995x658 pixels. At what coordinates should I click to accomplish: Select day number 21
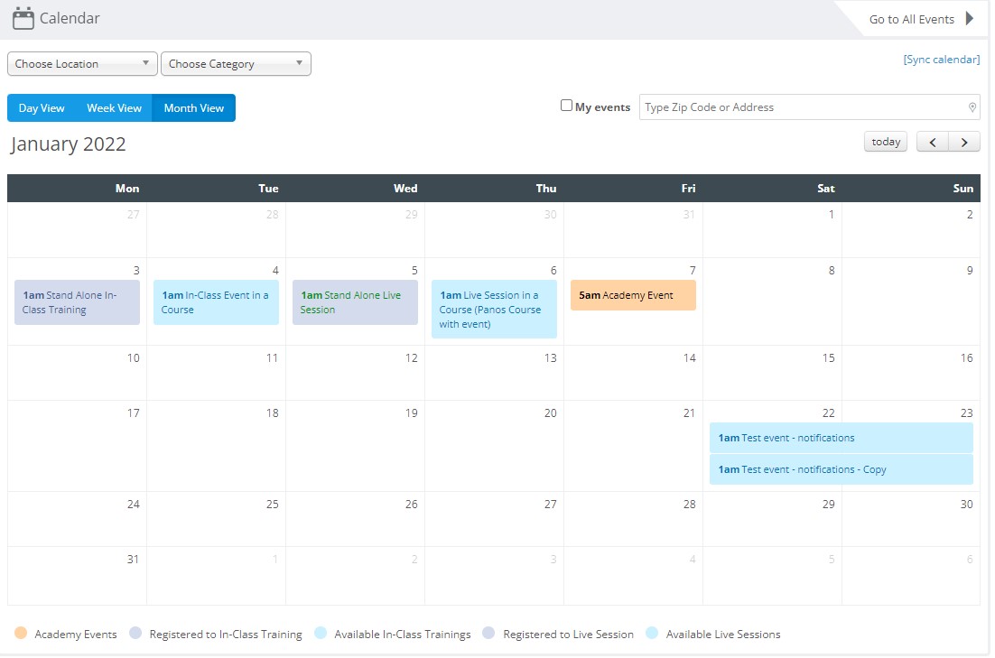point(689,413)
